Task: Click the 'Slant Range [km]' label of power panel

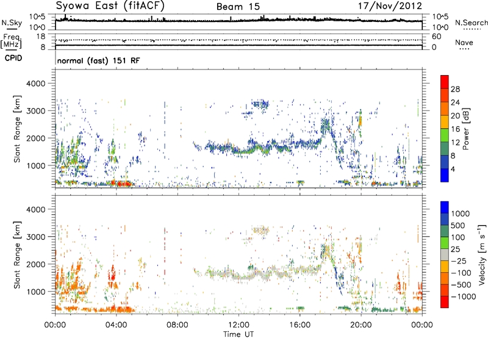Action: point(17,129)
